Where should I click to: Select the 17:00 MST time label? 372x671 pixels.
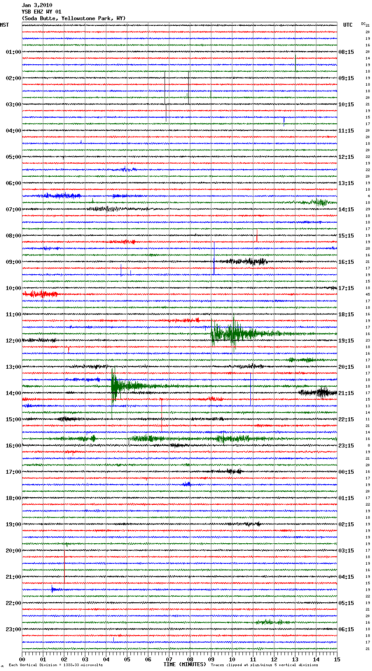coord(14,472)
